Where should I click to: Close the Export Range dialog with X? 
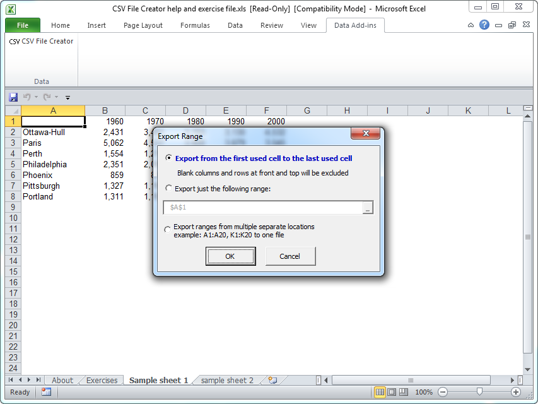click(366, 133)
